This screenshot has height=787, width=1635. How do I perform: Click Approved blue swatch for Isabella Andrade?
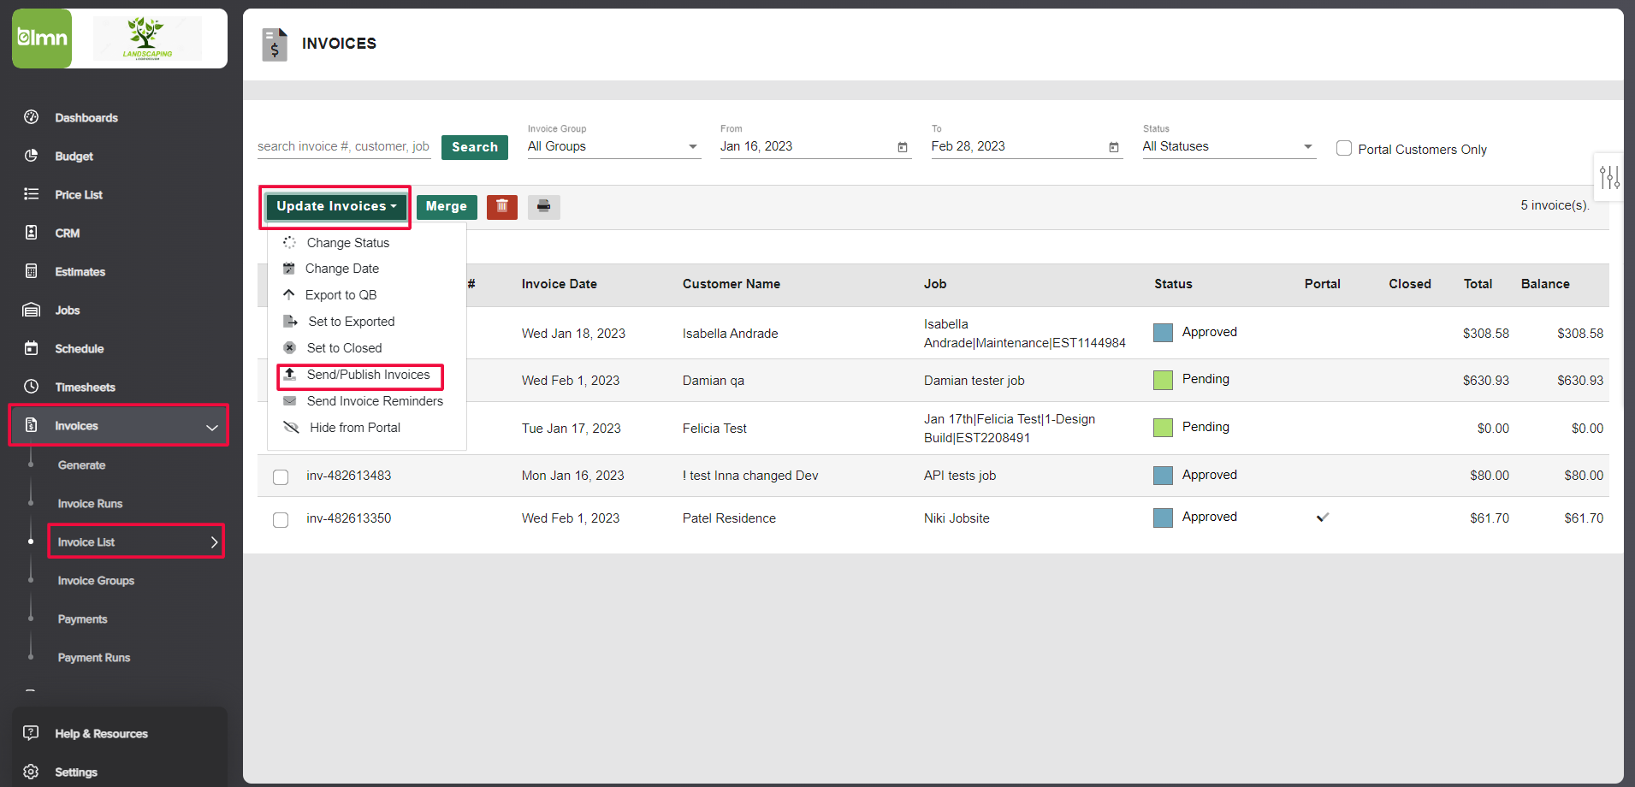tap(1163, 333)
